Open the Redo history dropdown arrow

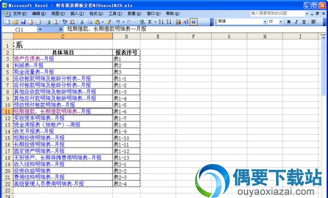click(x=134, y=22)
